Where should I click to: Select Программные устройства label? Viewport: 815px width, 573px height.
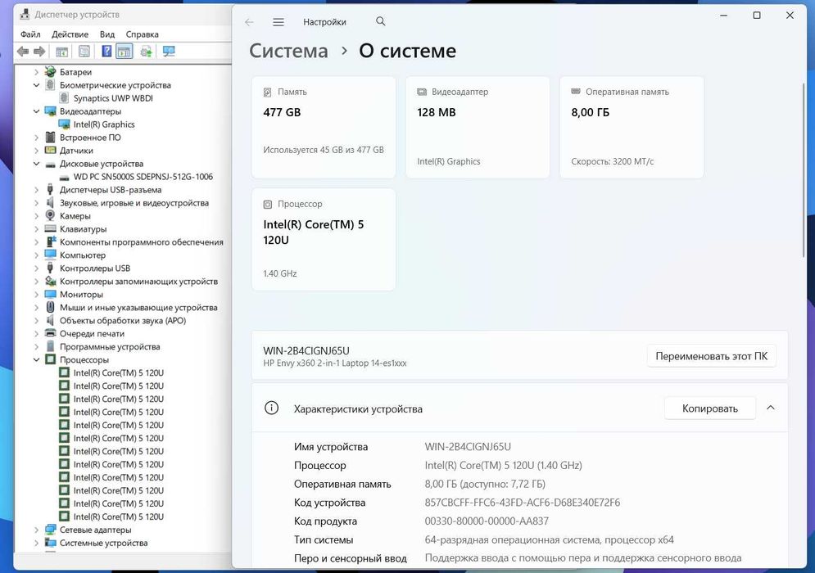click(x=110, y=346)
